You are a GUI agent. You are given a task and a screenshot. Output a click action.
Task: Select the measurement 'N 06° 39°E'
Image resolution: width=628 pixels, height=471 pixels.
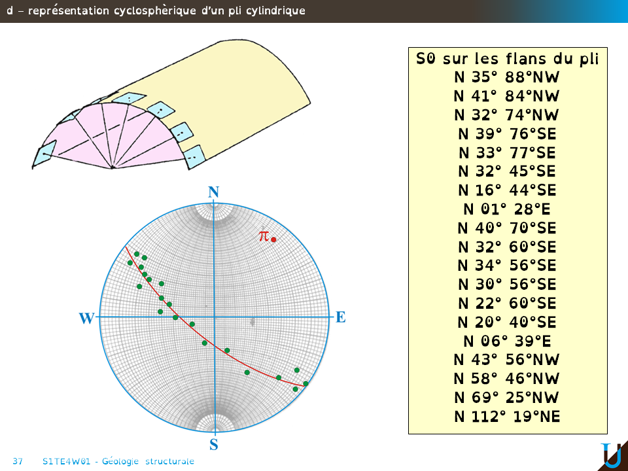point(507,341)
